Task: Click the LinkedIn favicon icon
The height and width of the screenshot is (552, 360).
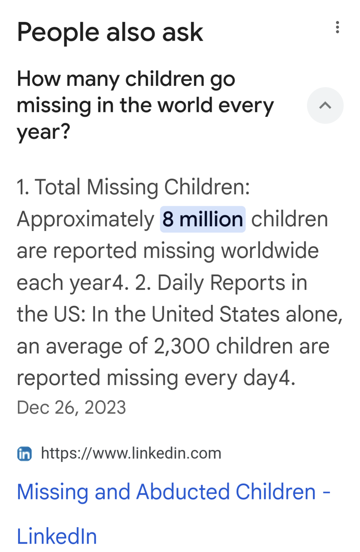Action: point(24,454)
